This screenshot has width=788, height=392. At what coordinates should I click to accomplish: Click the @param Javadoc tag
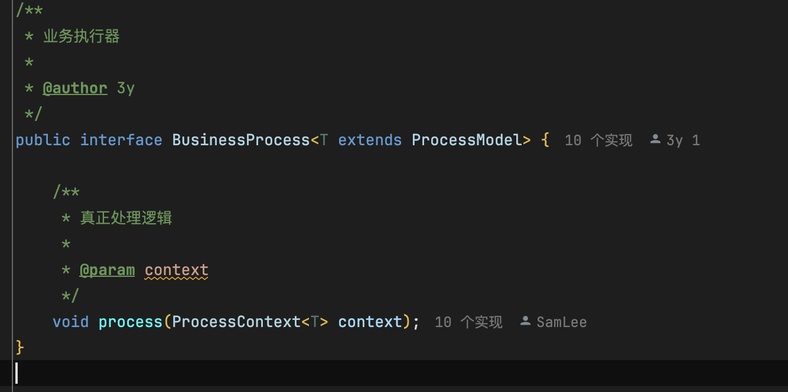pos(107,270)
